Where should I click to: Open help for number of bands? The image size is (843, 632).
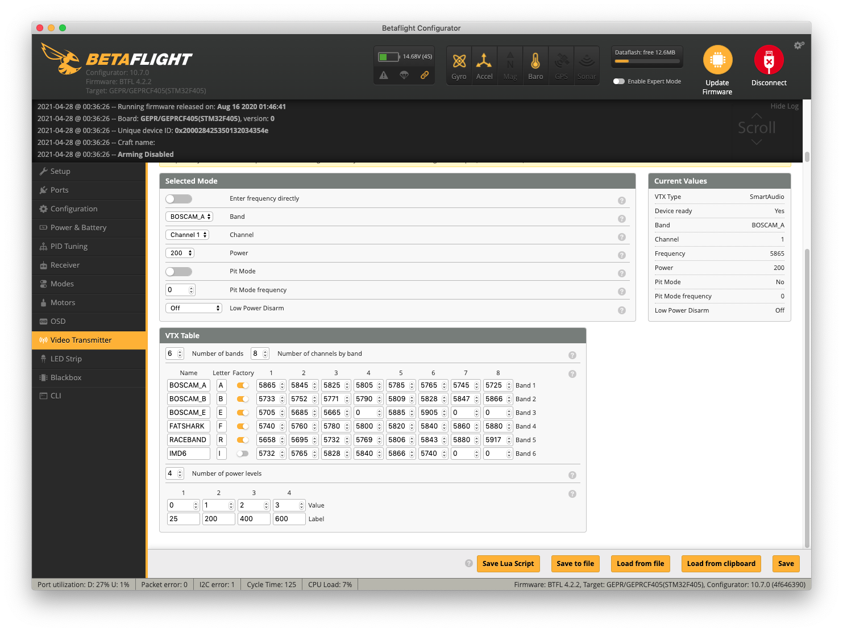tap(572, 355)
